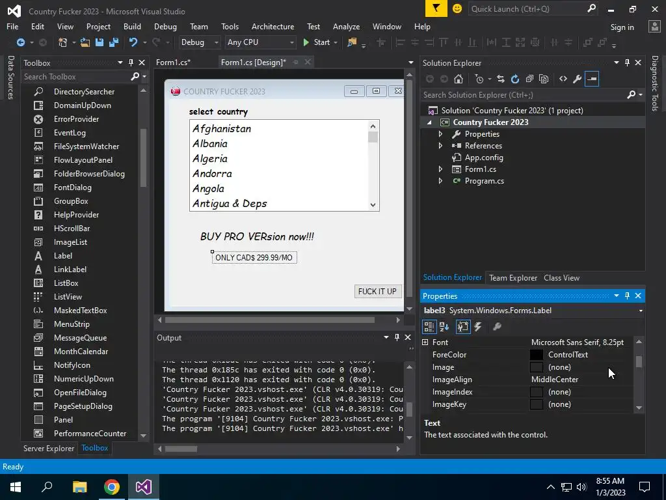666x500 pixels.
Task: Click the notifications flag icon
Action: 436,8
